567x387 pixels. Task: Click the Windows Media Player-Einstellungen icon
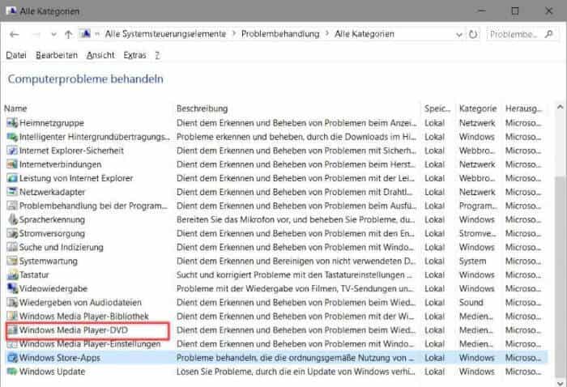click(x=12, y=344)
